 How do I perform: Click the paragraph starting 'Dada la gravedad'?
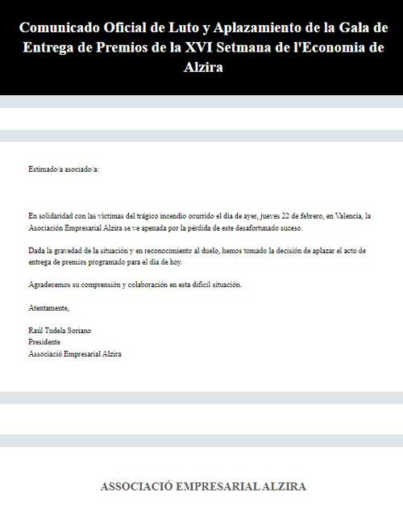pos(197,257)
